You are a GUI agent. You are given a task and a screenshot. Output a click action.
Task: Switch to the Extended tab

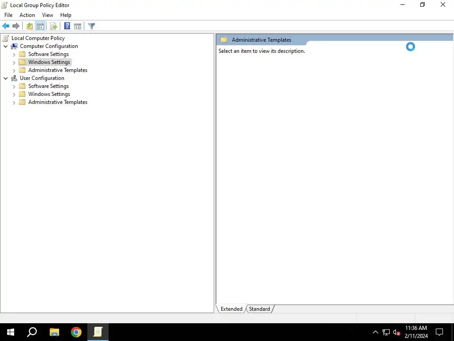(231, 309)
